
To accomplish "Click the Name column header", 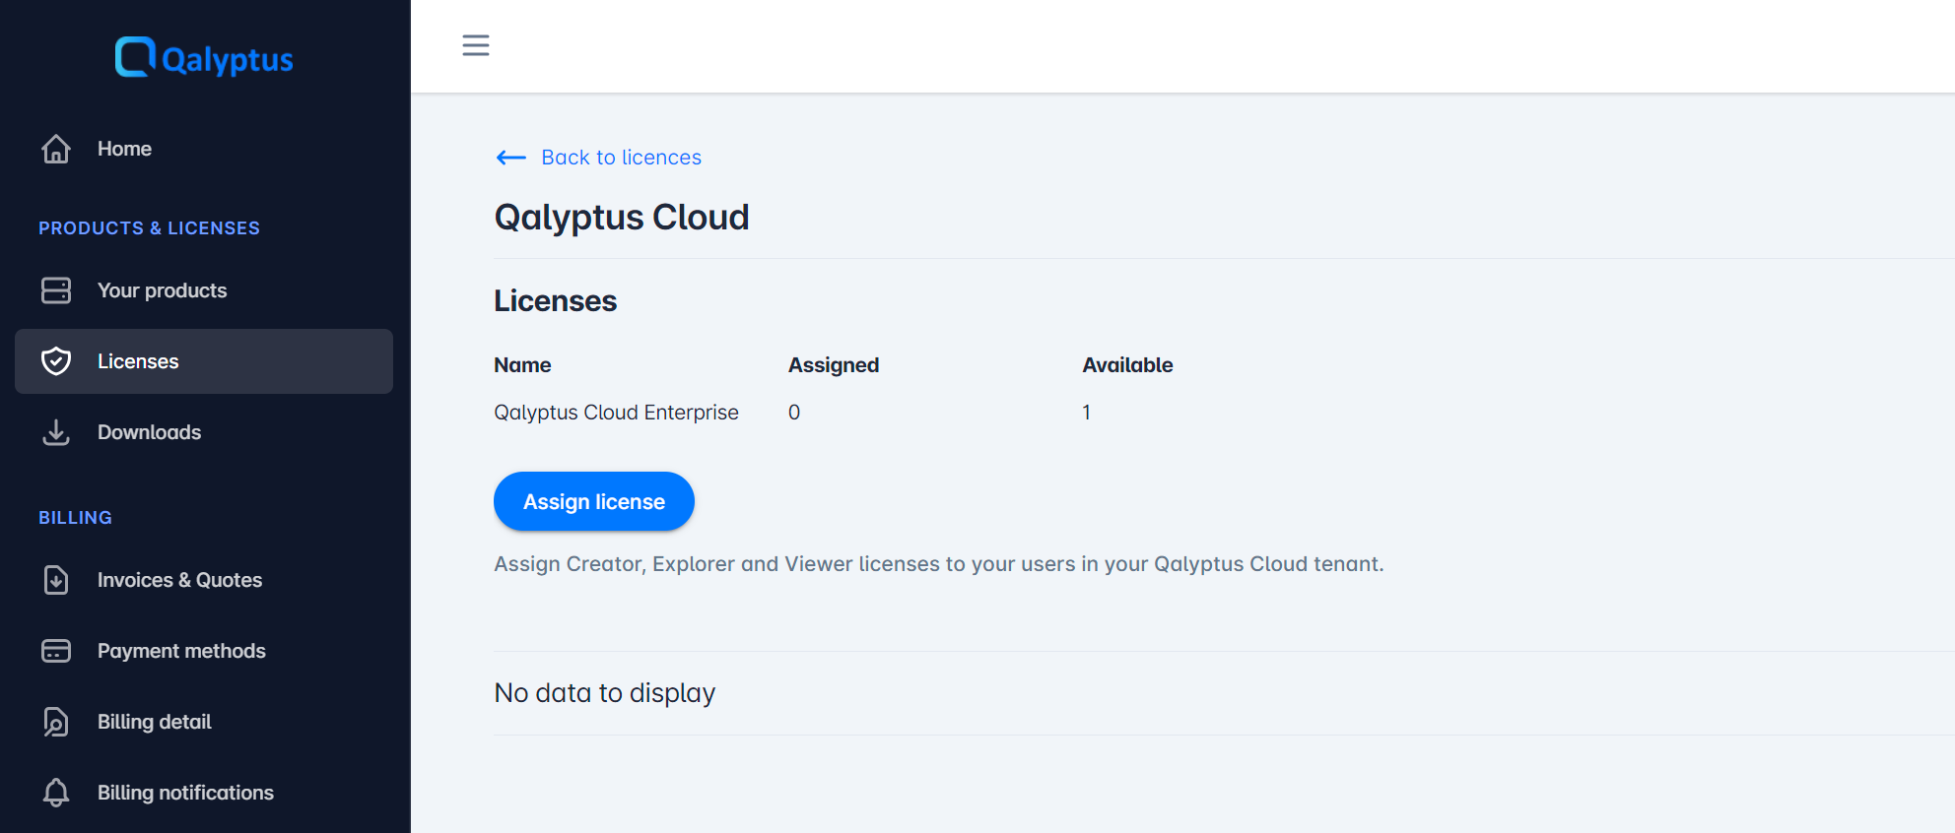I will pyautogui.click(x=522, y=365).
